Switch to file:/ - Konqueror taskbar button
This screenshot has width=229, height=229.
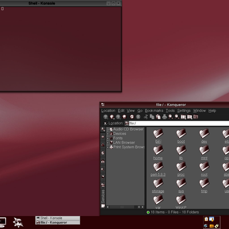(58, 223)
